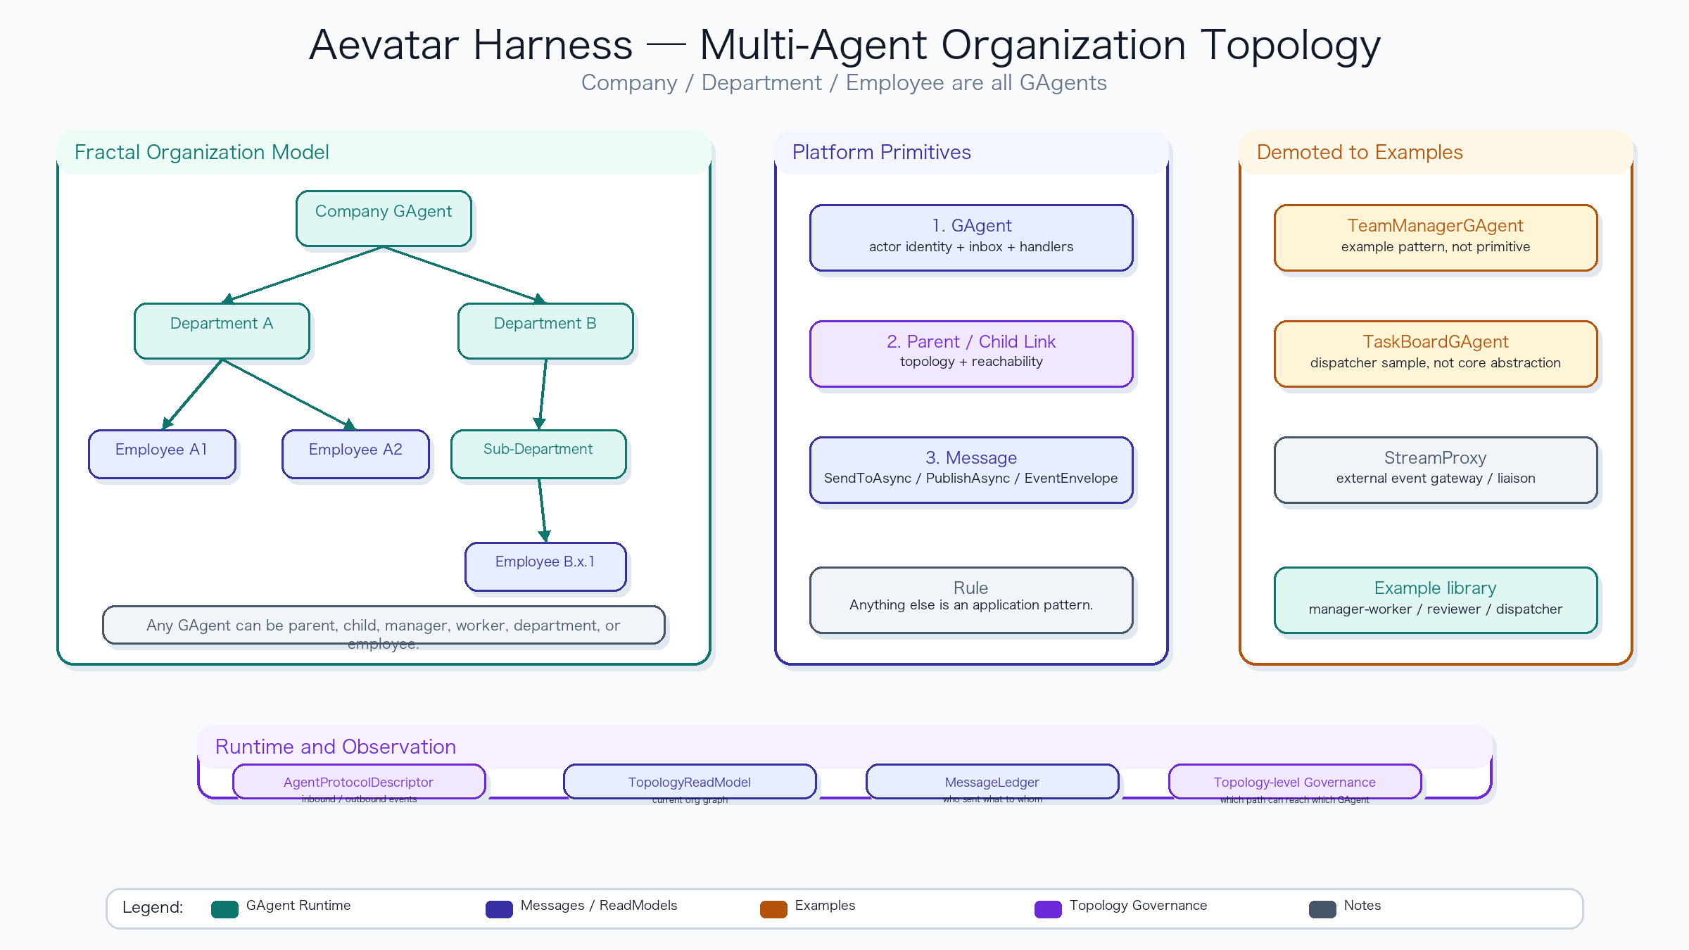Select the MessageLedger box

(992, 781)
